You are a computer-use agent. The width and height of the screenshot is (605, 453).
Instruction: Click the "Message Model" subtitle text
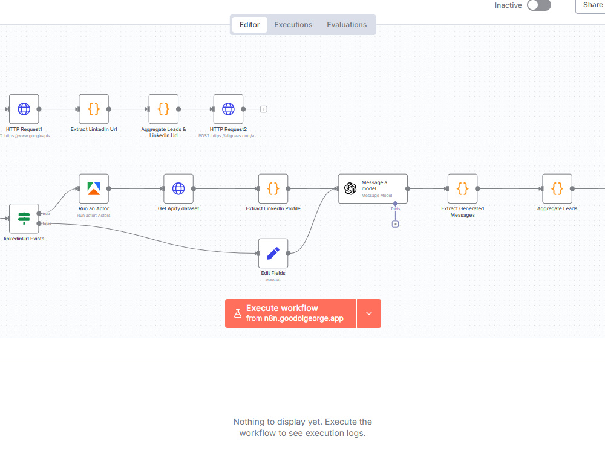click(x=376, y=196)
